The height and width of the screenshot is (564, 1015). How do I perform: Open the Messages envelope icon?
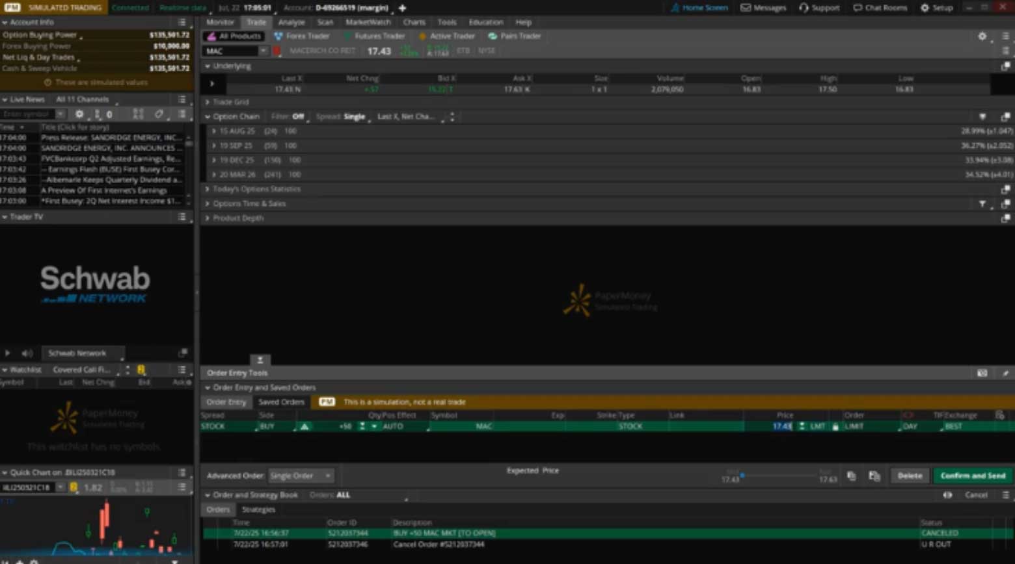[746, 8]
